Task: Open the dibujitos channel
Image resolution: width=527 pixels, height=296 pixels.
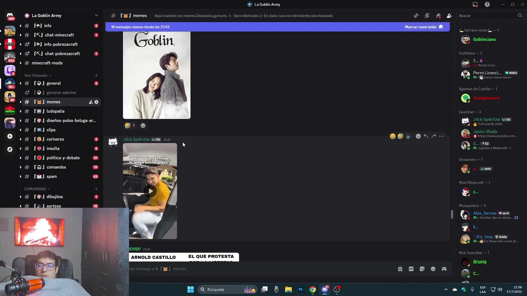Action: pos(61,197)
